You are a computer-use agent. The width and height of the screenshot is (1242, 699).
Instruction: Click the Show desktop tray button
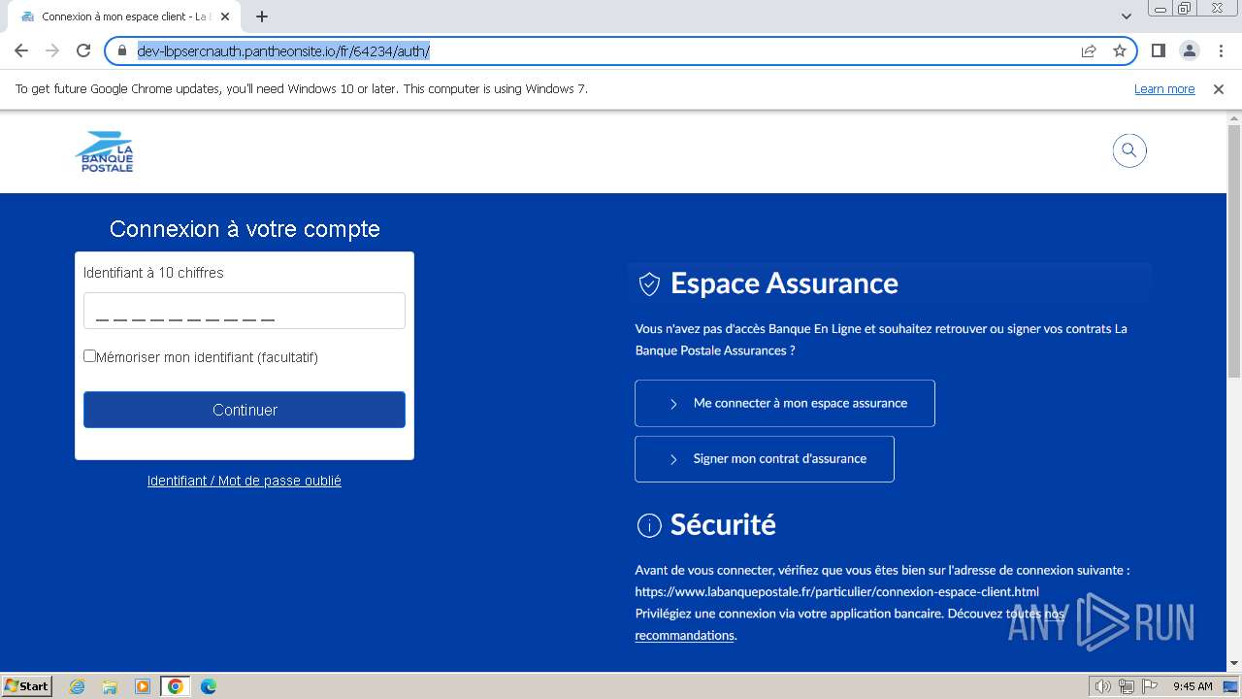click(1231, 686)
